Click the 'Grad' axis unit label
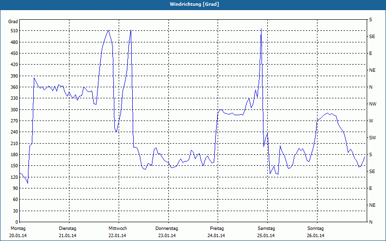386x241 pixels. pyautogui.click(x=13, y=22)
